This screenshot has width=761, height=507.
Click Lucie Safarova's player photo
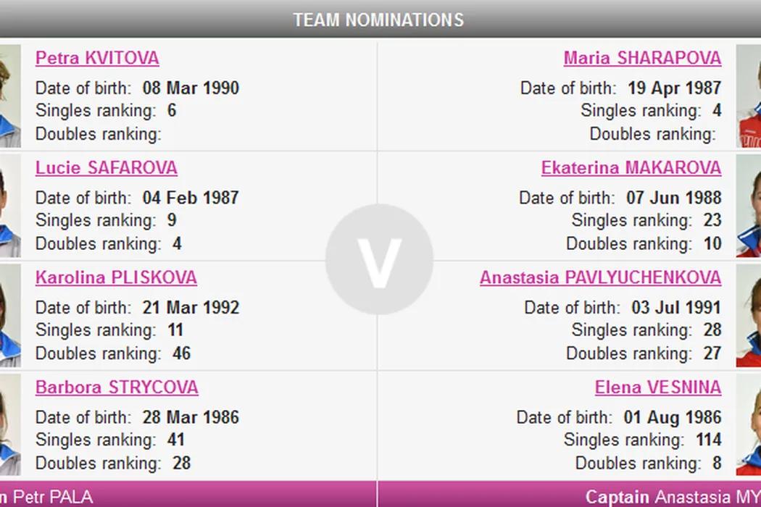9,206
